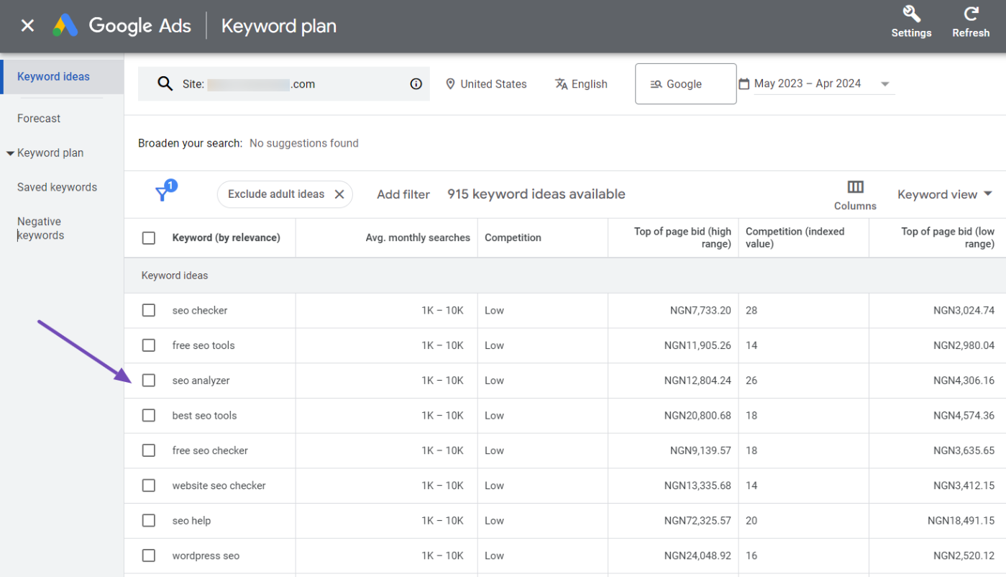
Task: Click indexed competition value 28
Action: coord(751,311)
